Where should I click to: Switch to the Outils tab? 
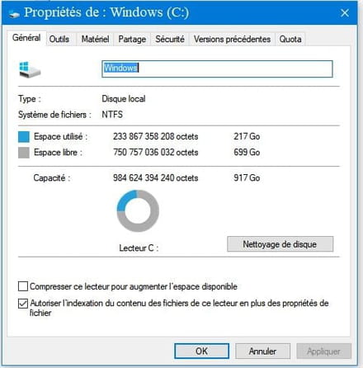click(x=59, y=39)
